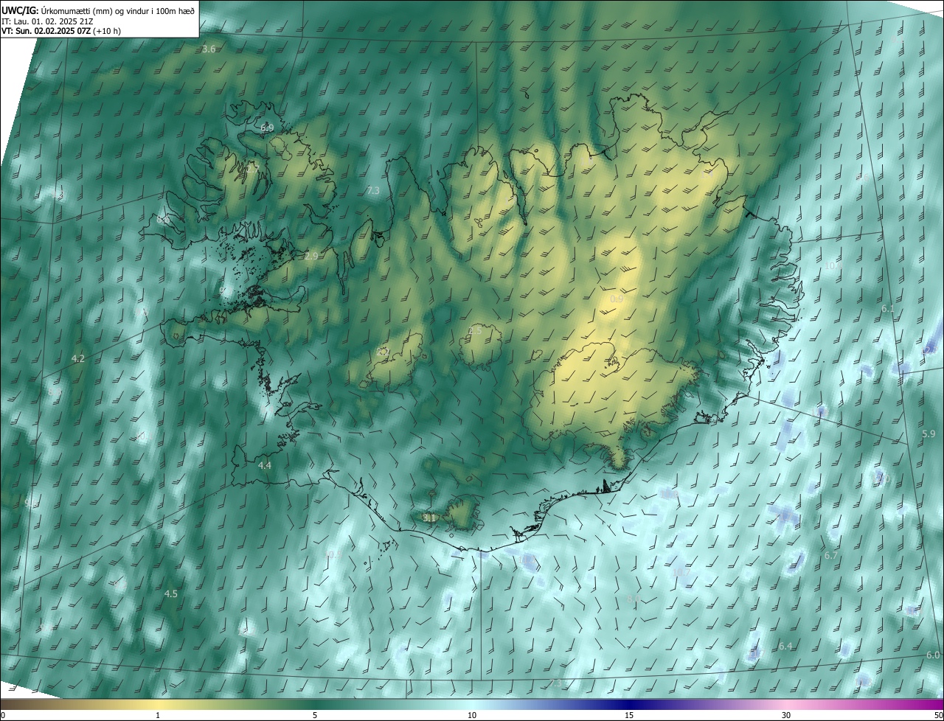
Task: Click the 5.9 value label on map
Action: click(x=929, y=434)
